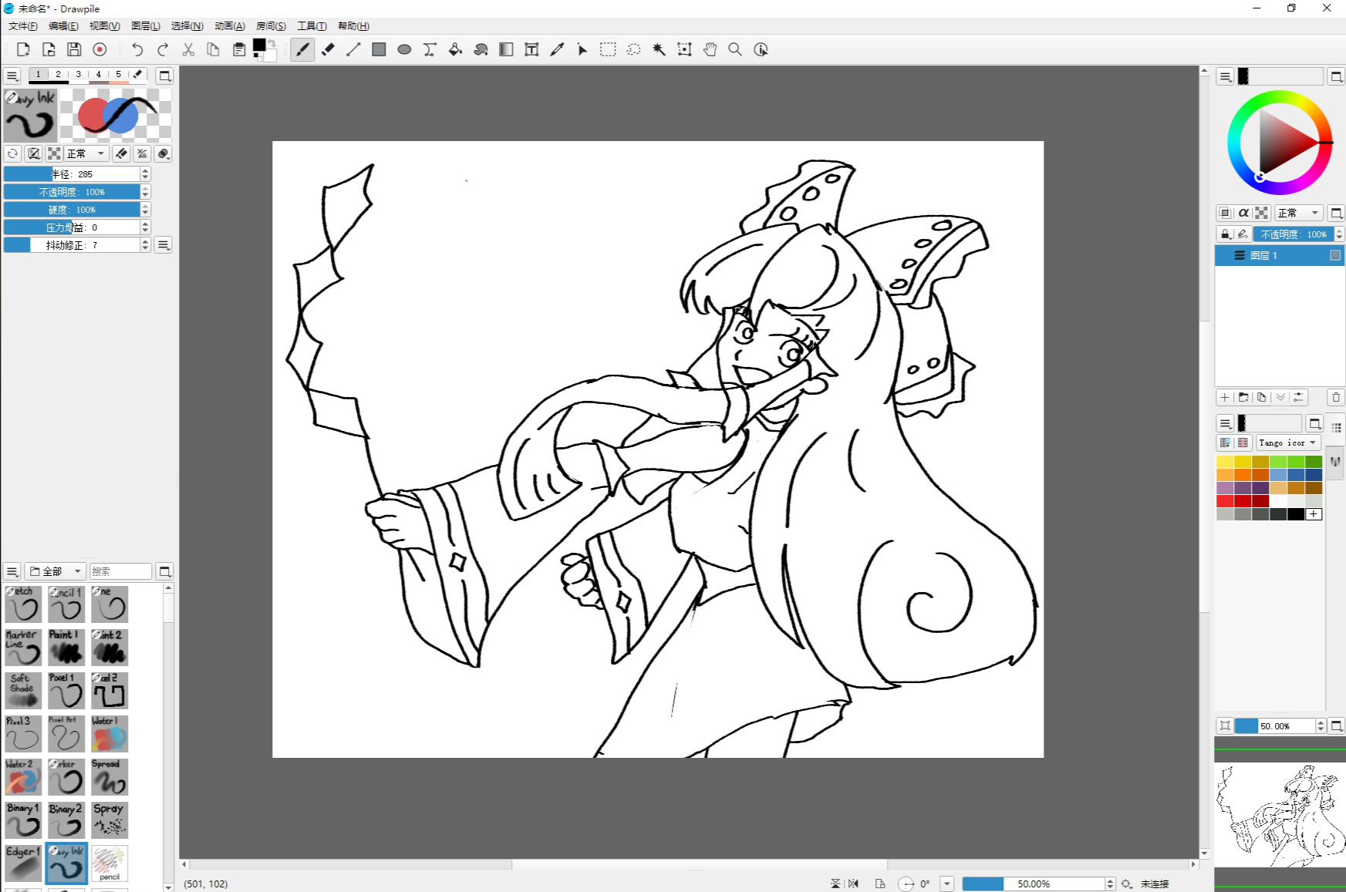Toggle mirror view horizontally in status bar

(853, 884)
